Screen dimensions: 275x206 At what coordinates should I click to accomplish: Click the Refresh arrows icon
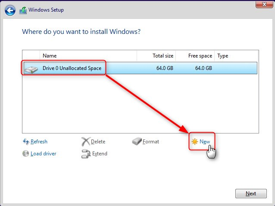pyautogui.click(x=26, y=141)
